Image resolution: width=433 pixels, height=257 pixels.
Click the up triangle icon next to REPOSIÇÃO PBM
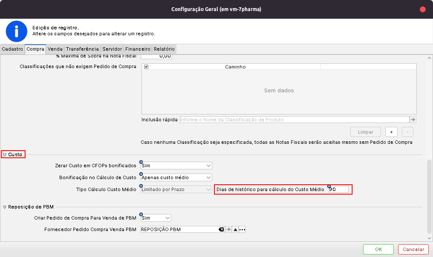pyautogui.click(x=235, y=229)
